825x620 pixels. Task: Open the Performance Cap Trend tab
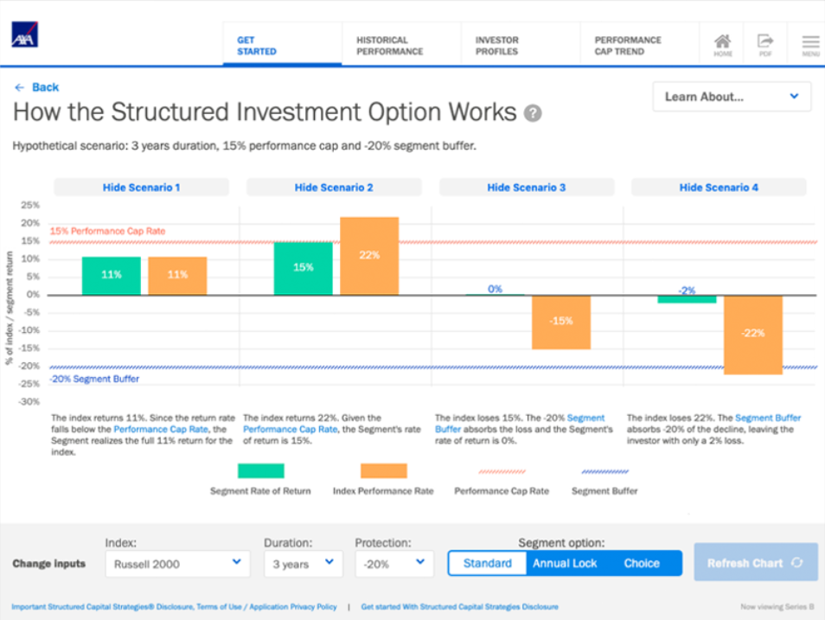click(628, 45)
